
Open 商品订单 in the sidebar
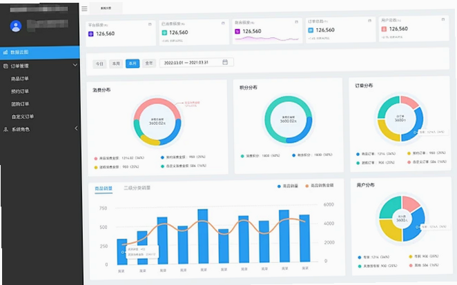20,79
